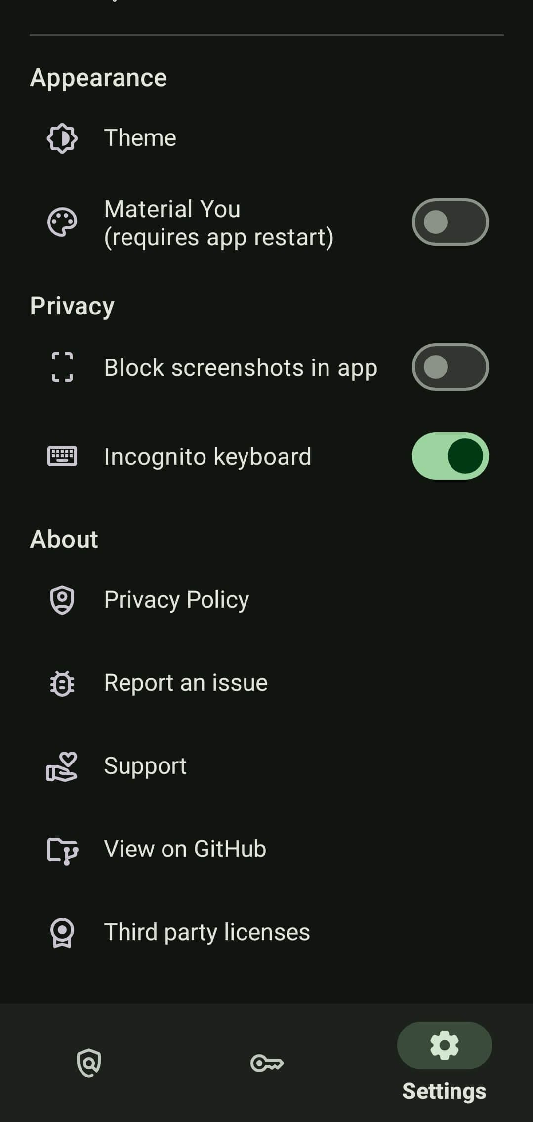
Task: Open the Theme setting
Action: (140, 138)
